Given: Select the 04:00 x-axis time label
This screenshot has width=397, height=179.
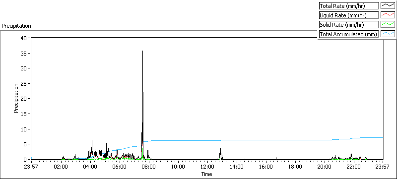Looking at the screenshot, I should click(90, 167).
